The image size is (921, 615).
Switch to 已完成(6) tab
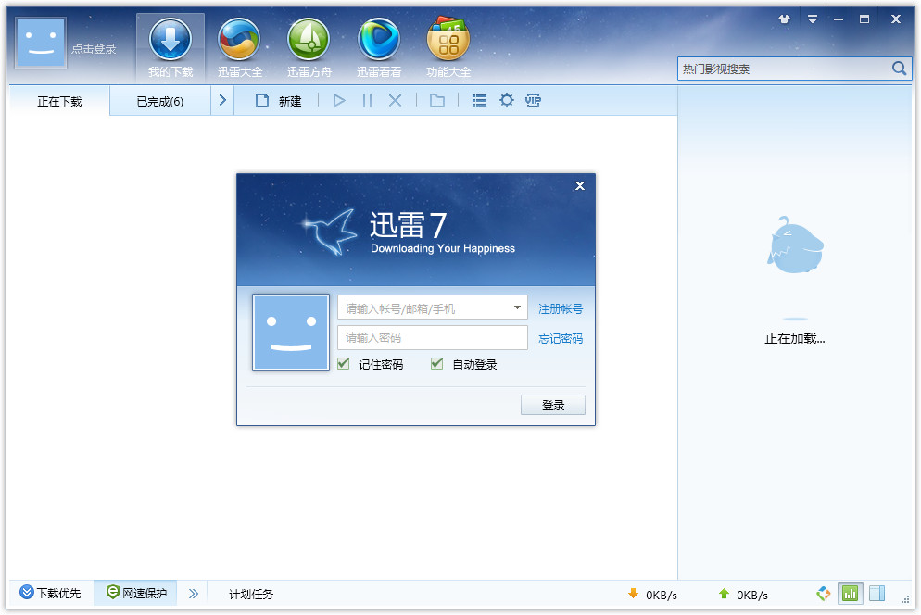coord(159,101)
